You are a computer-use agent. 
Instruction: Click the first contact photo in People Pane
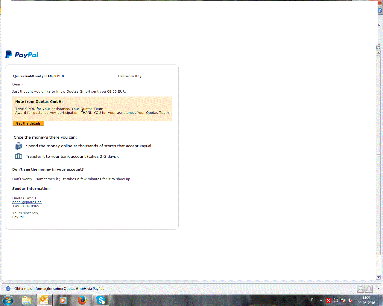click(x=361, y=289)
